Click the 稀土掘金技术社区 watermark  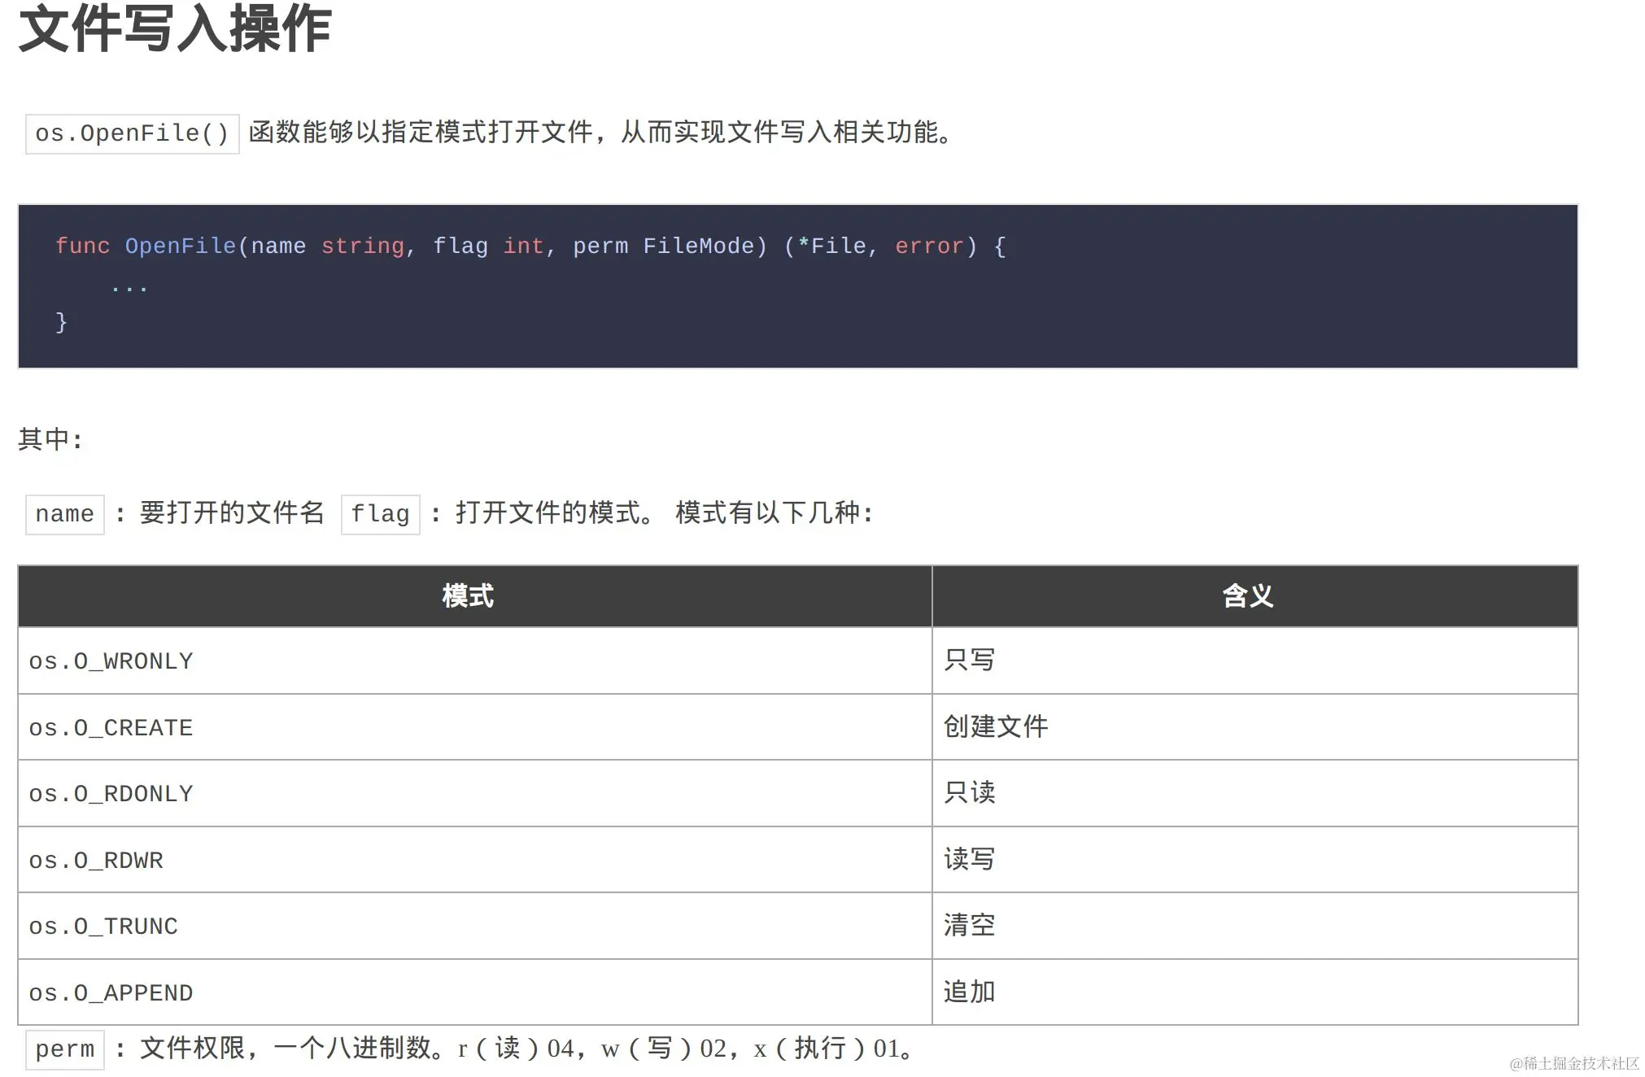pos(1574,1063)
